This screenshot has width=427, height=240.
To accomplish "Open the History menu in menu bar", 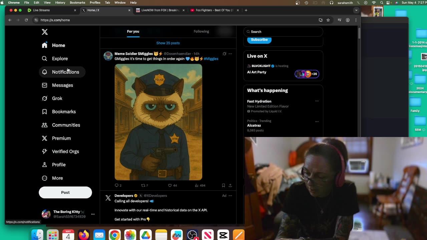I will 60,3.
